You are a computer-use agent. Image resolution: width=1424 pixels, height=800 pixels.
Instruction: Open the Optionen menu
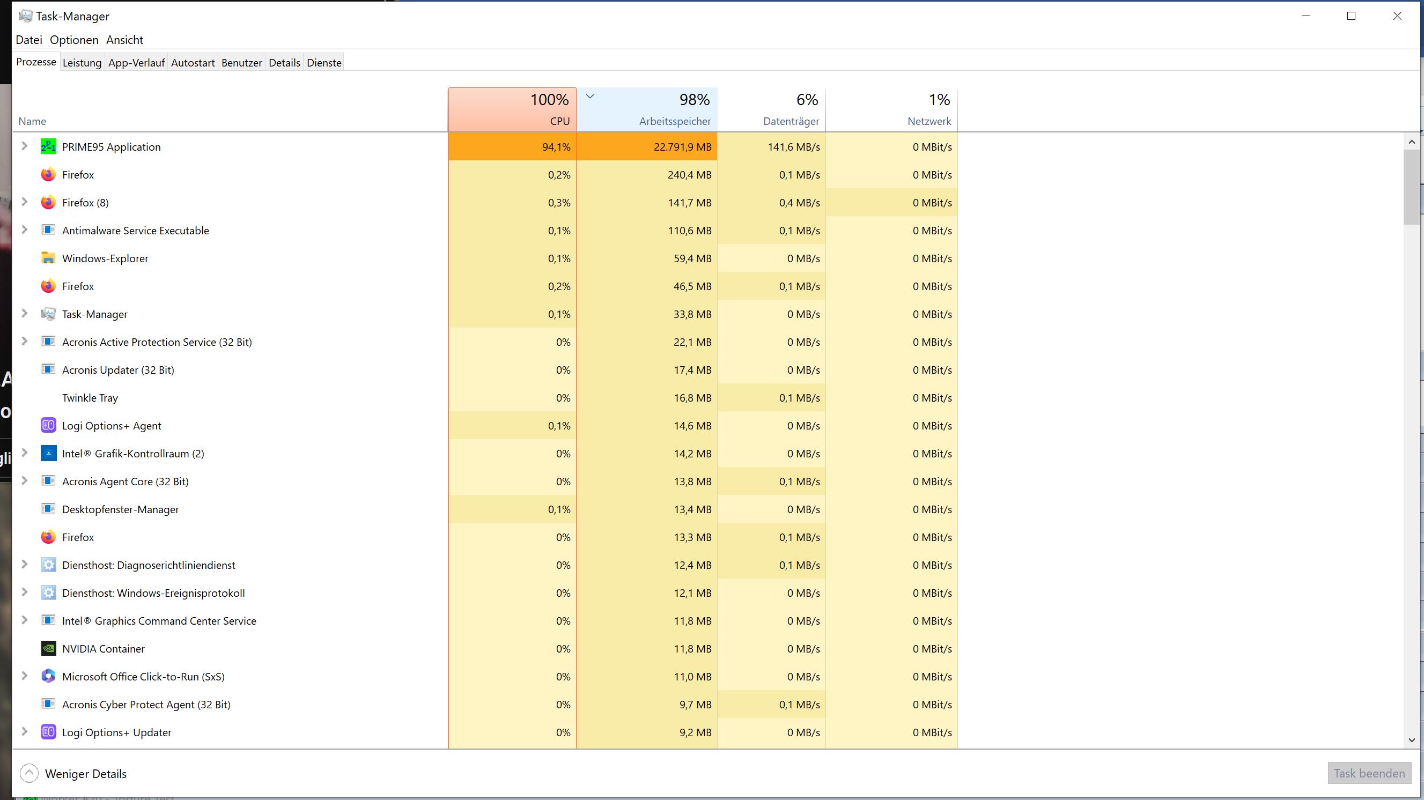[74, 40]
